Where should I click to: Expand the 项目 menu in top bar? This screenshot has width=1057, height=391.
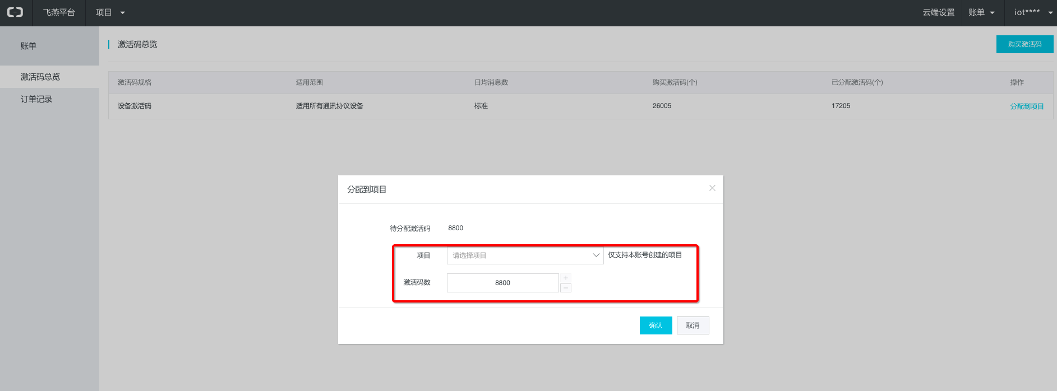110,12
